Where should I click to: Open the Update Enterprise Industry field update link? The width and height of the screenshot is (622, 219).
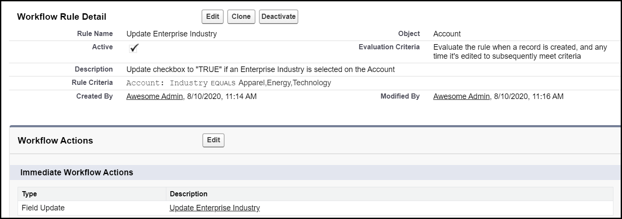pyautogui.click(x=215, y=208)
